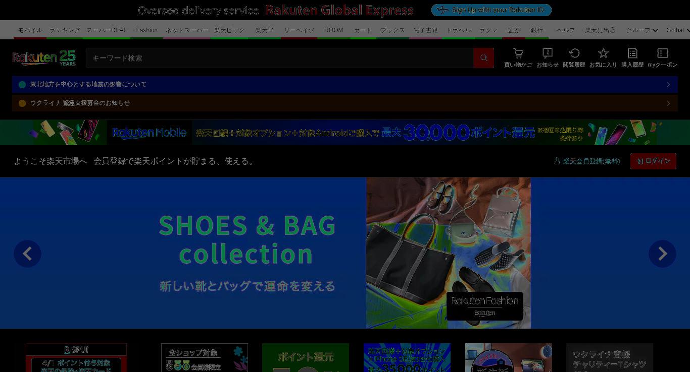Open the 楽天に出店 link
This screenshot has height=372, width=690.
pyautogui.click(x=600, y=30)
